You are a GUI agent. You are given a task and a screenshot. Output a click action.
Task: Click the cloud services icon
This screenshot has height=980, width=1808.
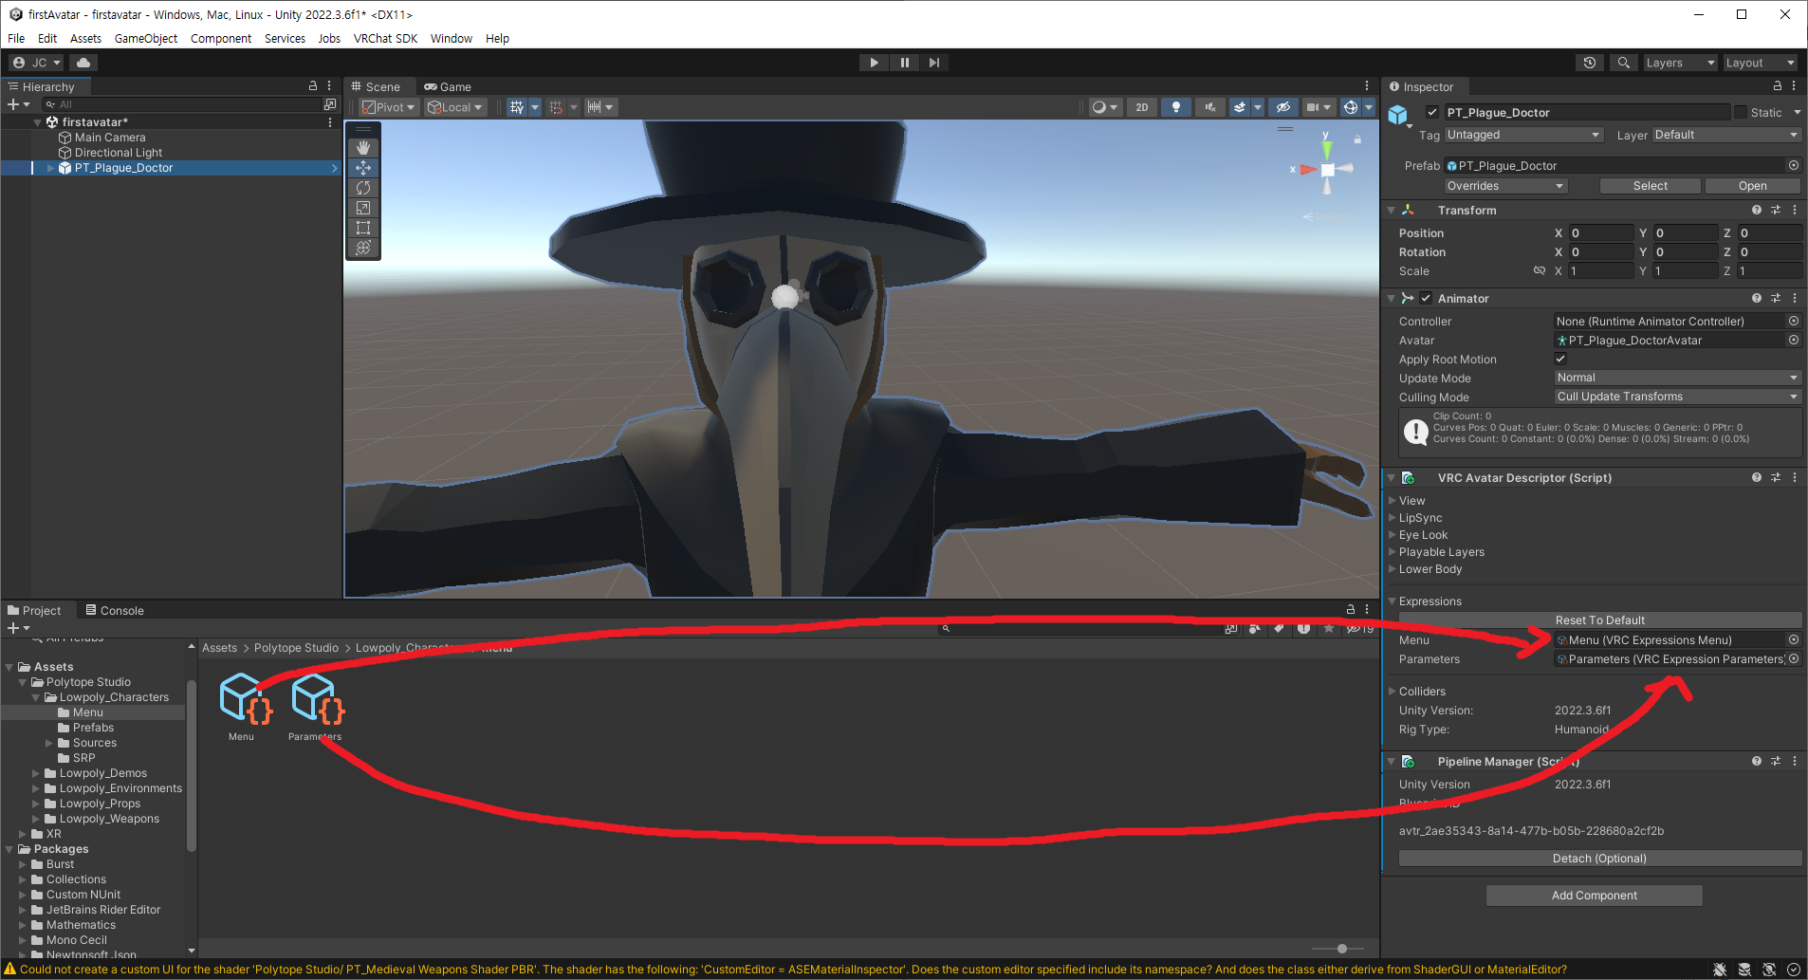pyautogui.click(x=83, y=63)
